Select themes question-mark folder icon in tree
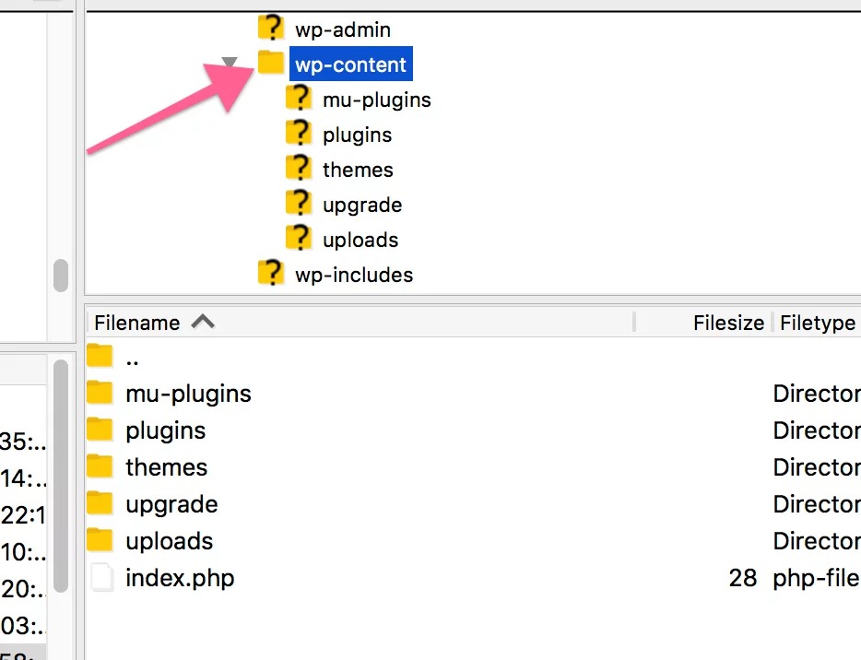Viewport: 861px width, 660px height. 299,169
